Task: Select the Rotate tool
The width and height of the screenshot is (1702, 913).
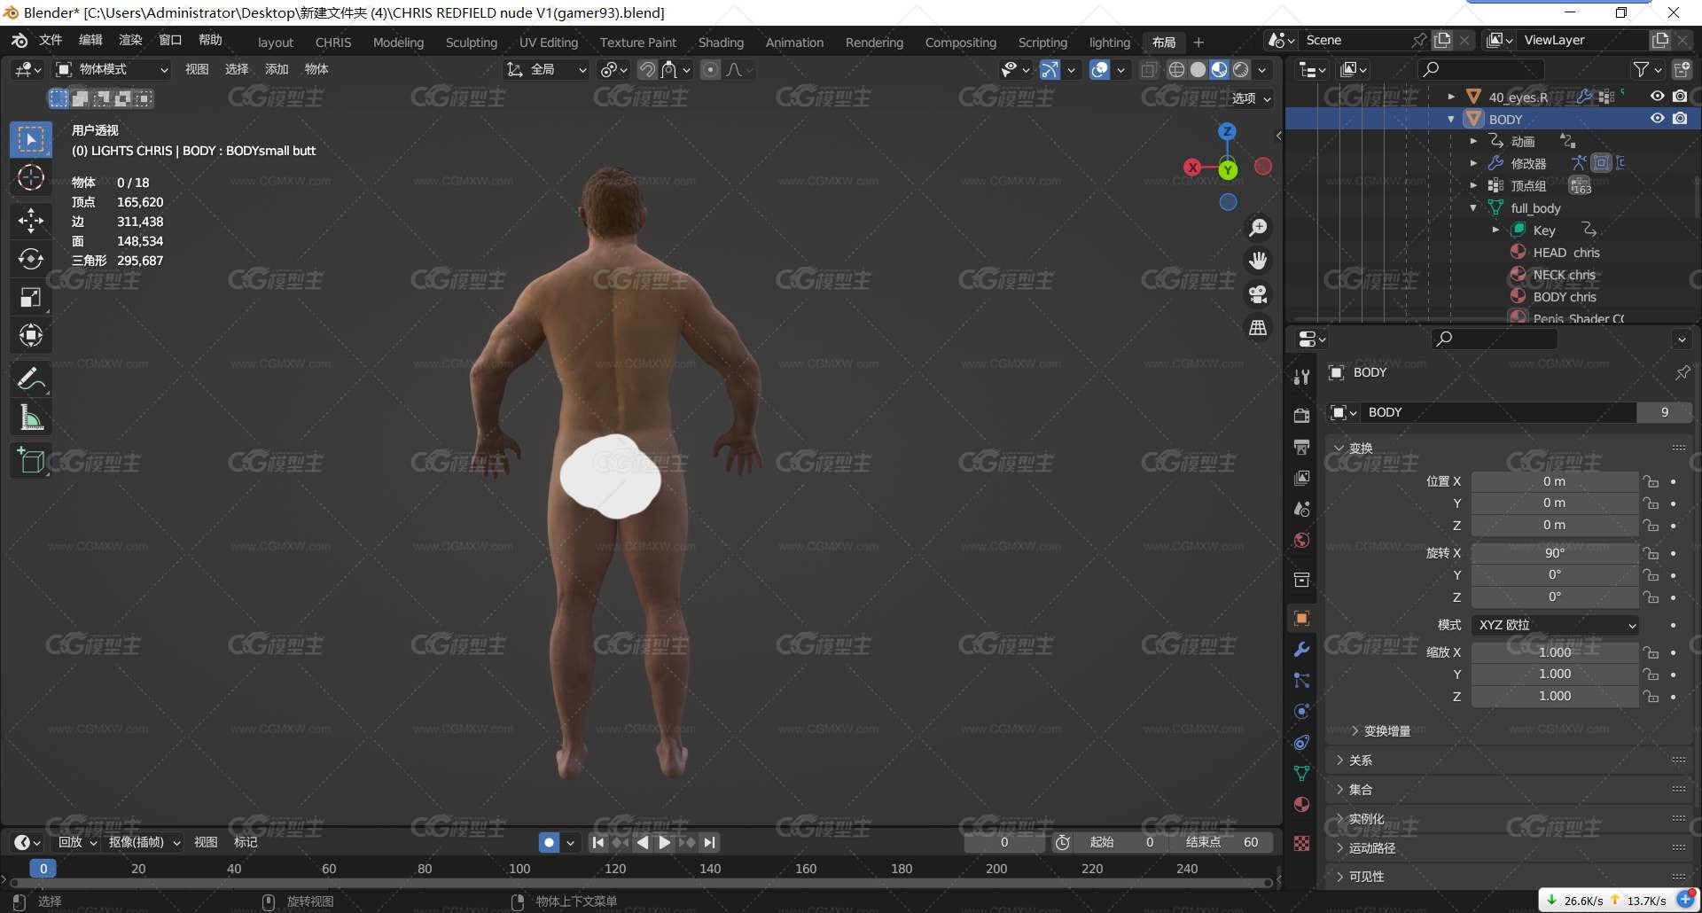Action: point(31,258)
